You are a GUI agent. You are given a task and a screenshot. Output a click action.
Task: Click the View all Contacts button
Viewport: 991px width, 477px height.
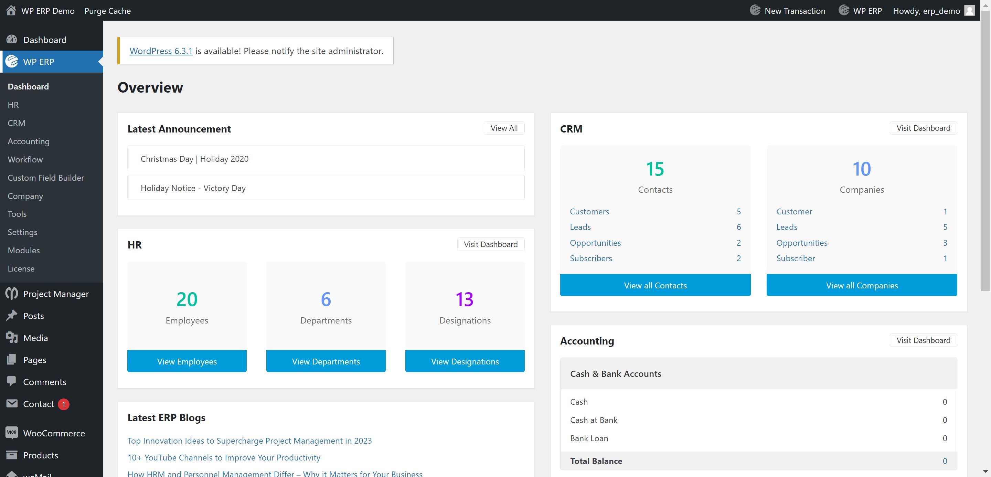coord(655,285)
